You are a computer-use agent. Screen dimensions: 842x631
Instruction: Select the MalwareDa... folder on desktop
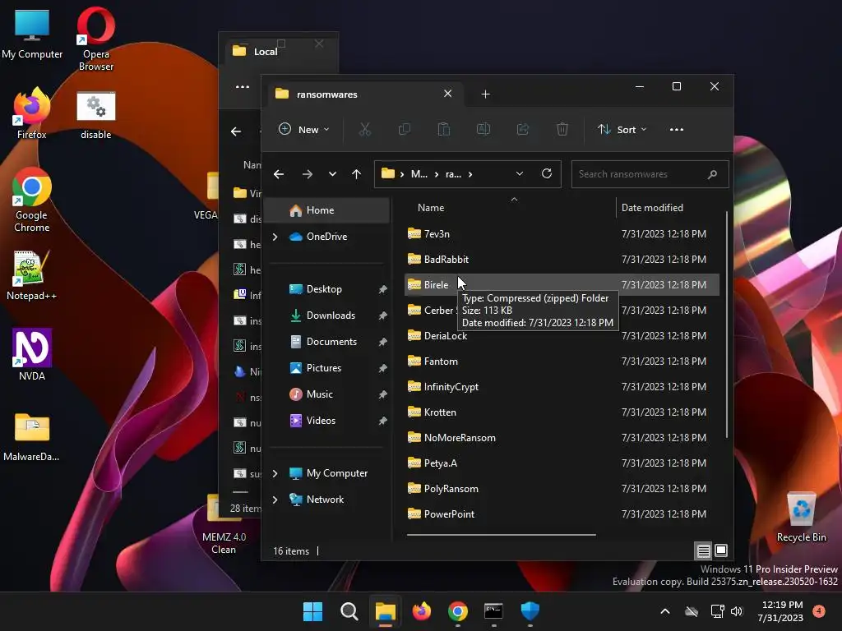coord(32,437)
